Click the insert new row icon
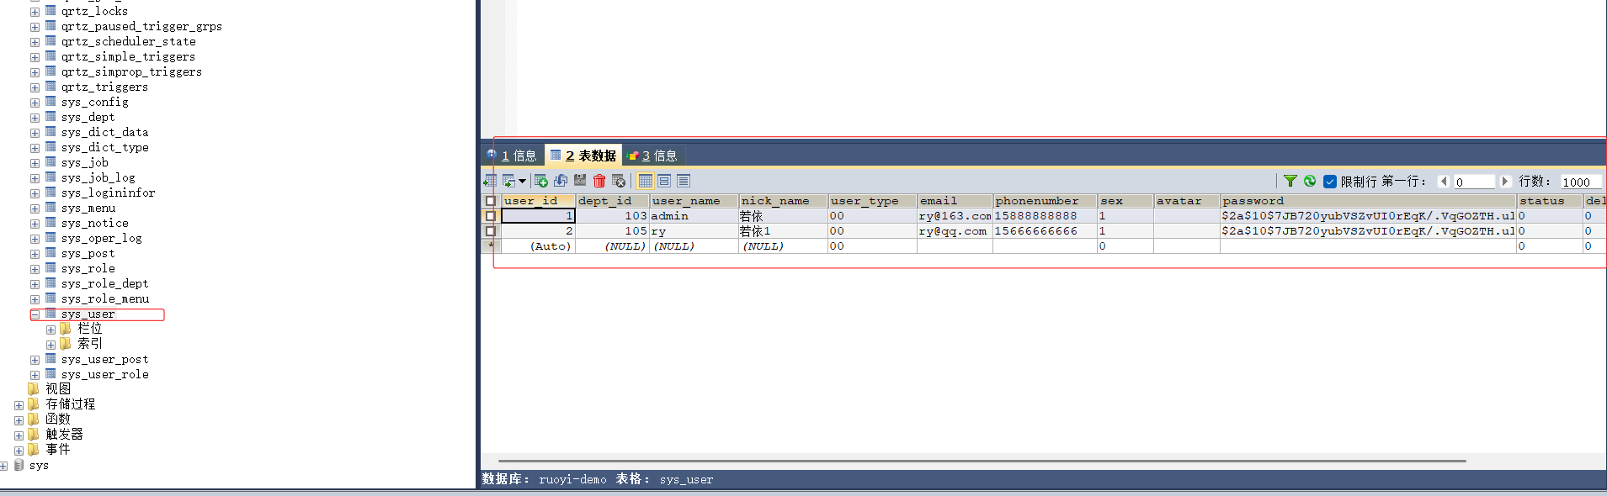The height and width of the screenshot is (496, 1607). click(x=541, y=181)
